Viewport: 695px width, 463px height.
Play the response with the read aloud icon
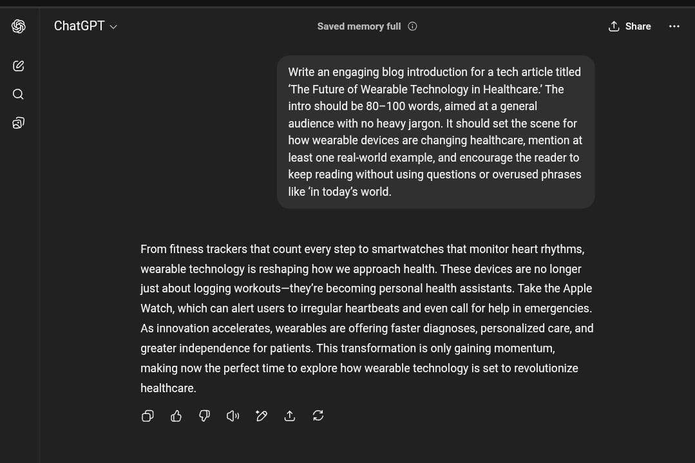coord(233,415)
